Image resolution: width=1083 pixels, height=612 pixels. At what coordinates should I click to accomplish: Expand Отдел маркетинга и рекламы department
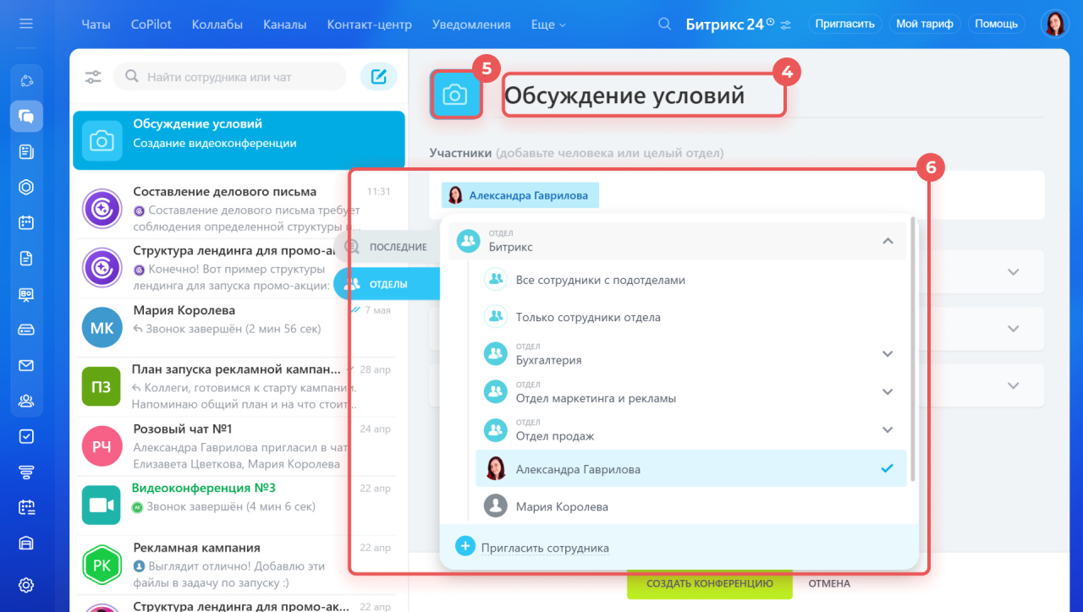(x=887, y=392)
